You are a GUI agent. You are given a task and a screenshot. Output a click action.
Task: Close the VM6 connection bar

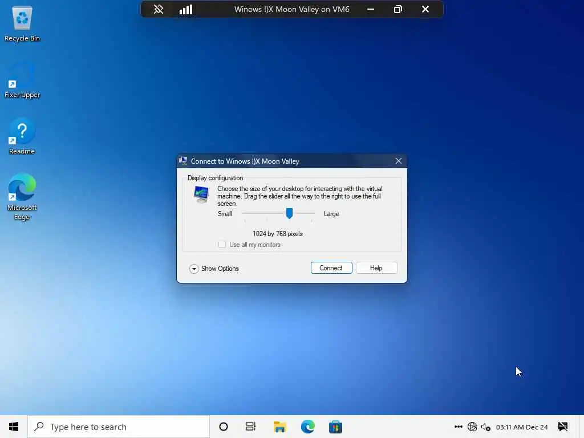point(425,9)
